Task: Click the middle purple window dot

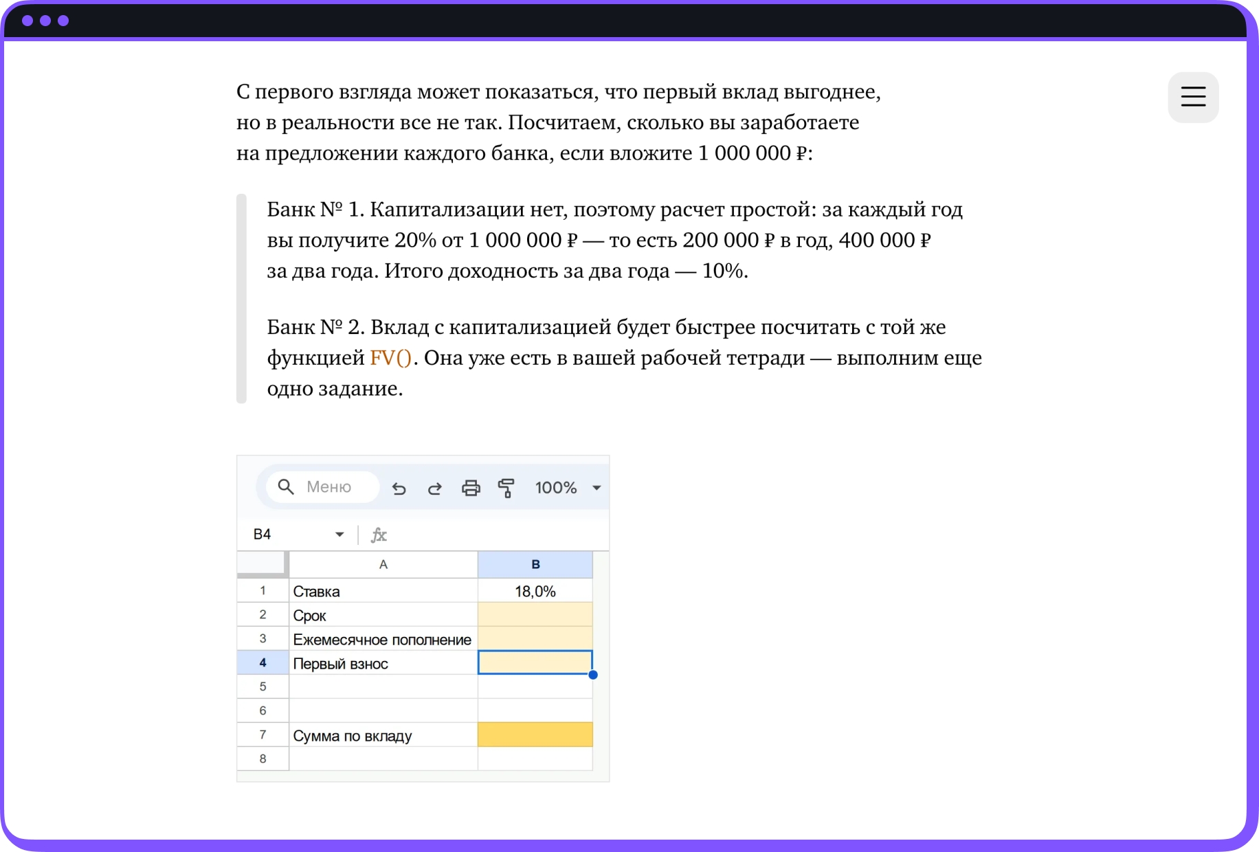Action: pyautogui.click(x=45, y=21)
